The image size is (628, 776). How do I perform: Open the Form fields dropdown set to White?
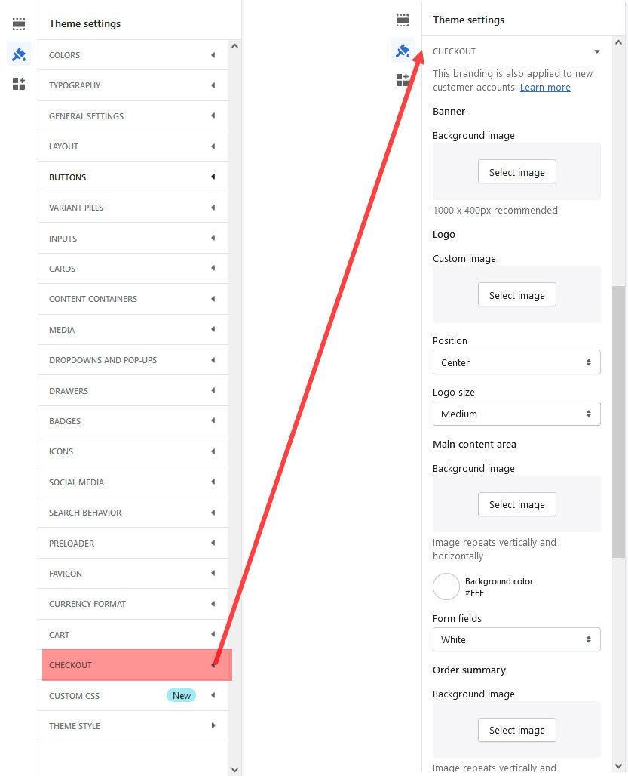516,639
